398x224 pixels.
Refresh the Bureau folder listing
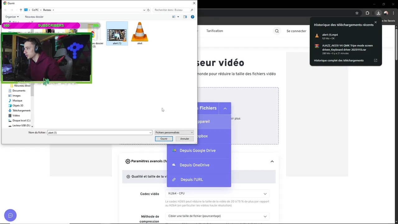pos(149,10)
